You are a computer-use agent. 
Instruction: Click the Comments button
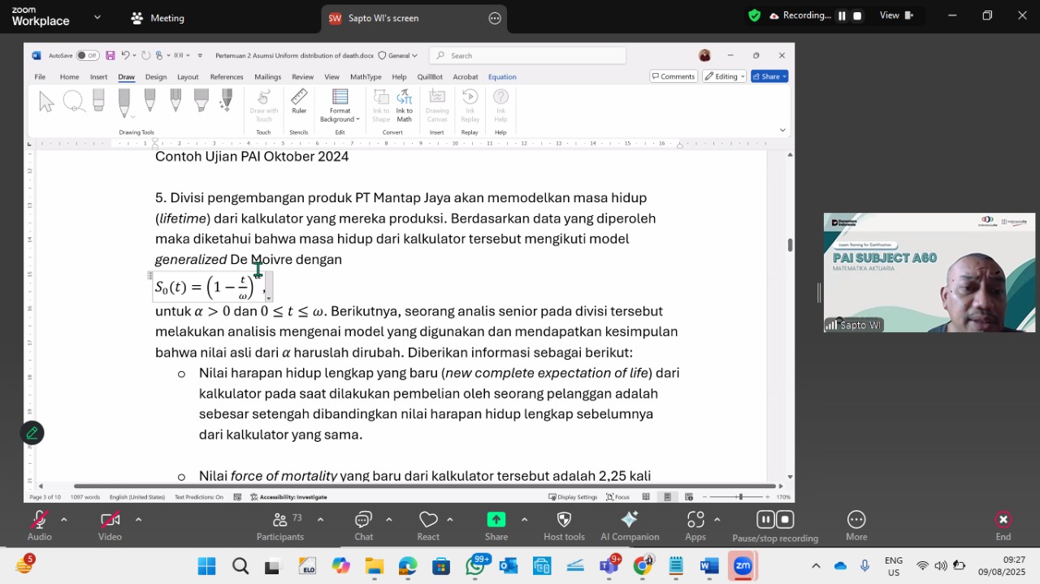point(674,76)
